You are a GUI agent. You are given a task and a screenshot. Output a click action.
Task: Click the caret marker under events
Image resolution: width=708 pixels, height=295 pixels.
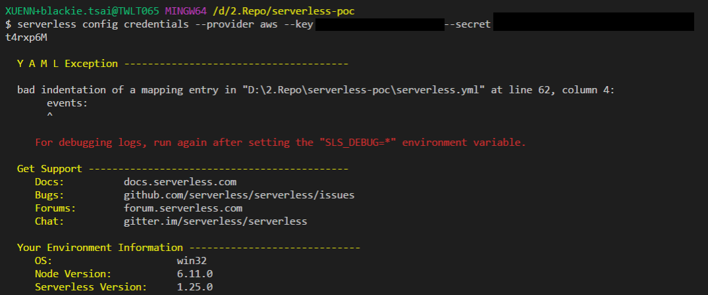coord(49,116)
